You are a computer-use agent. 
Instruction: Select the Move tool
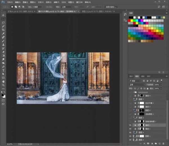3,15
